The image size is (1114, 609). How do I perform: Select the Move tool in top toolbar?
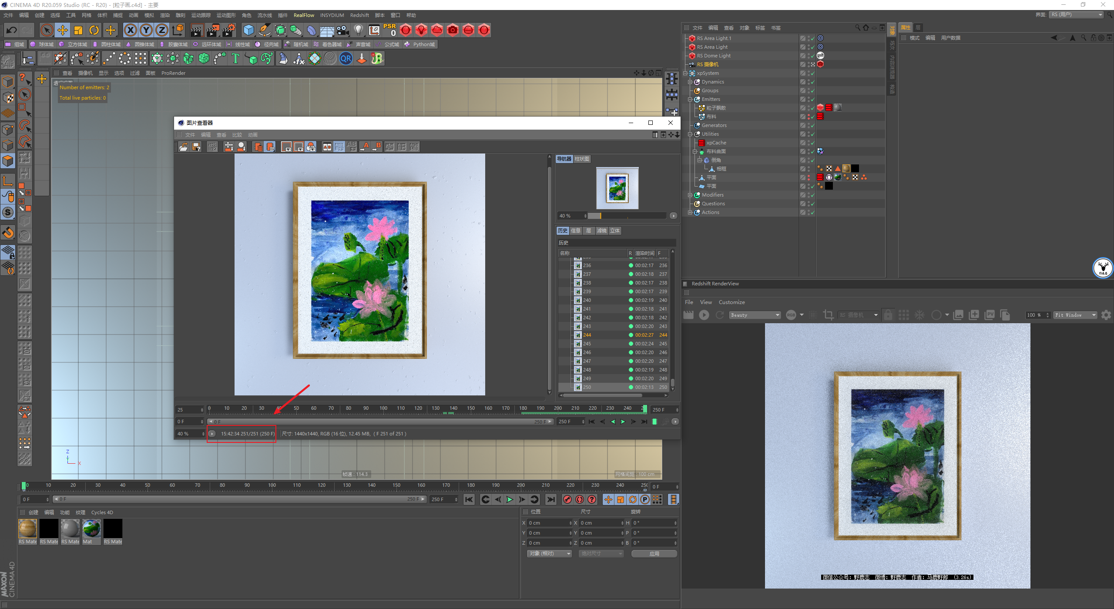[x=63, y=30]
